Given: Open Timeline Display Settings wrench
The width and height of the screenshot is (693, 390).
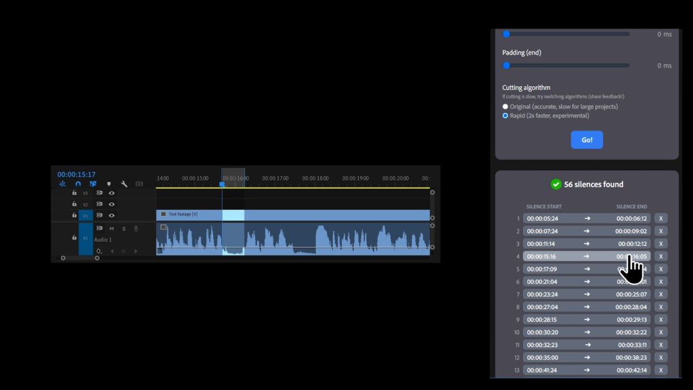Looking at the screenshot, I should click(125, 183).
